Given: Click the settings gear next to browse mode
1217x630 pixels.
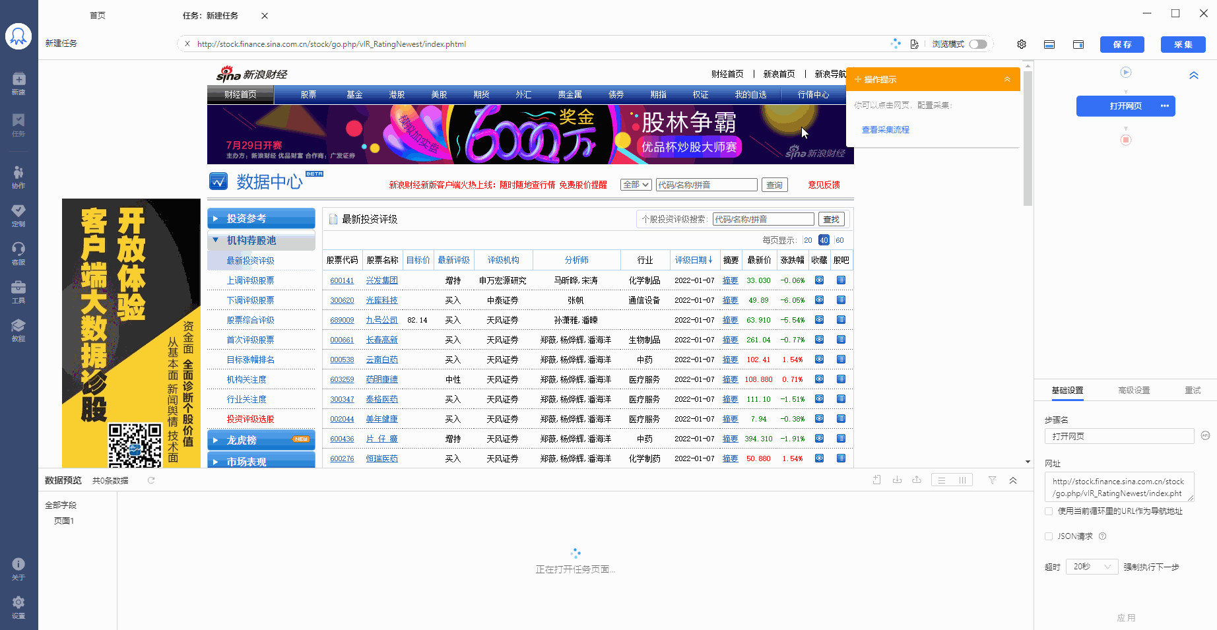Looking at the screenshot, I should (1022, 44).
